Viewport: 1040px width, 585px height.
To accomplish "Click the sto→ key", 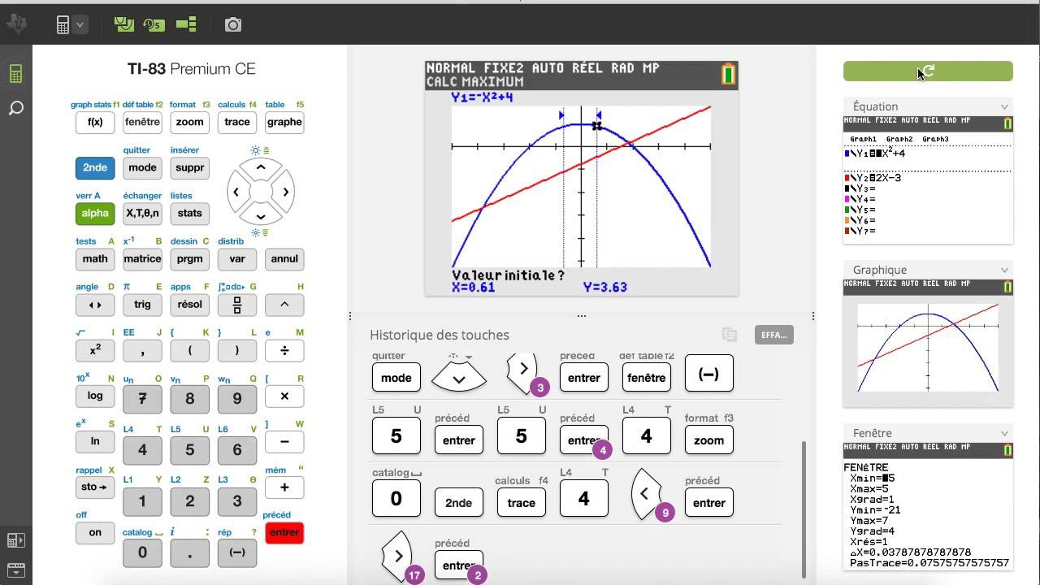I will pos(95,487).
